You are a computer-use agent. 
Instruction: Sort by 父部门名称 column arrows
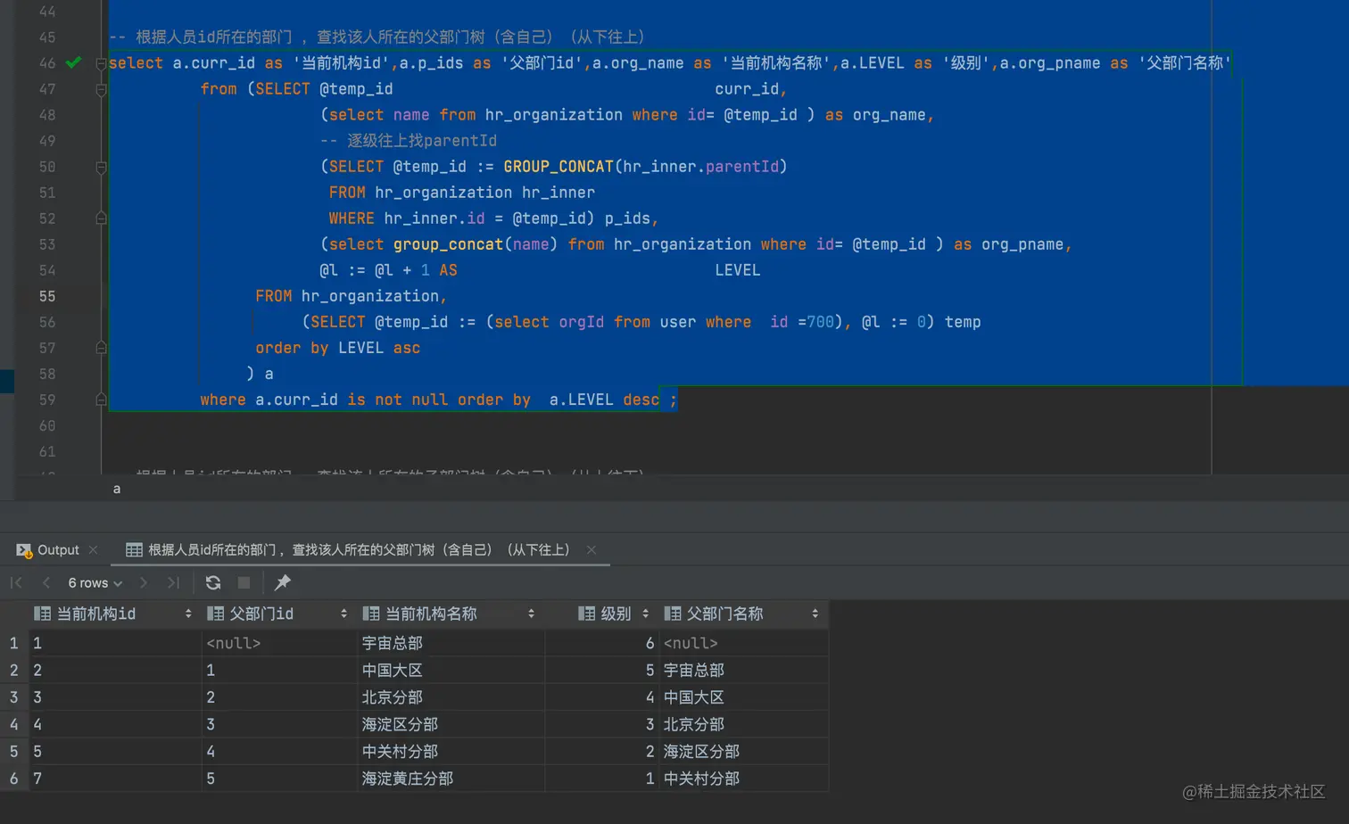coord(815,614)
